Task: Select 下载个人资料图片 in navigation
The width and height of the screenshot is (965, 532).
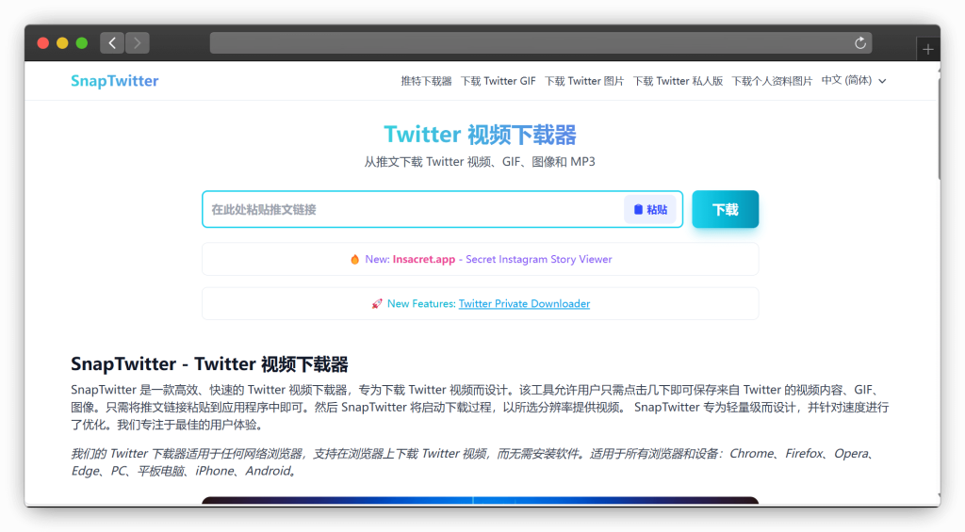Action: click(772, 81)
